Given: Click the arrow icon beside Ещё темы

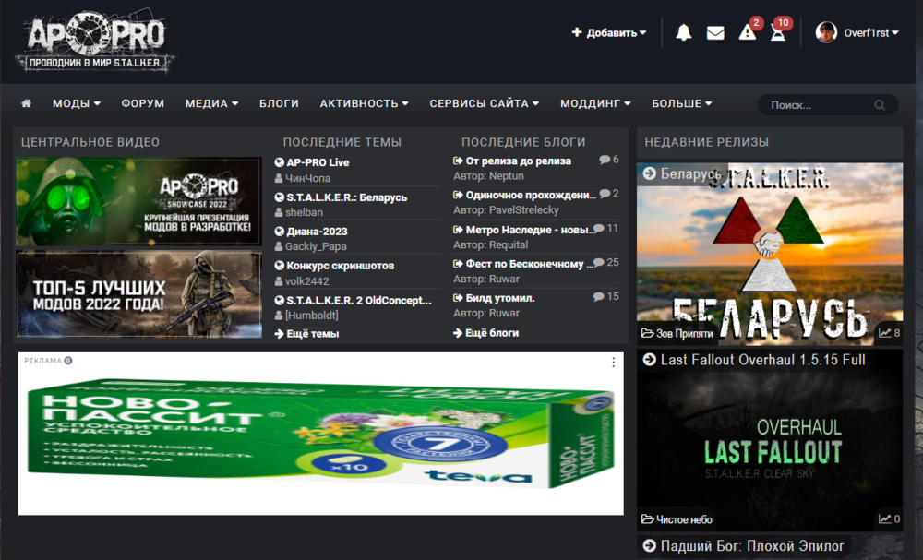Looking at the screenshot, I should click(x=279, y=334).
